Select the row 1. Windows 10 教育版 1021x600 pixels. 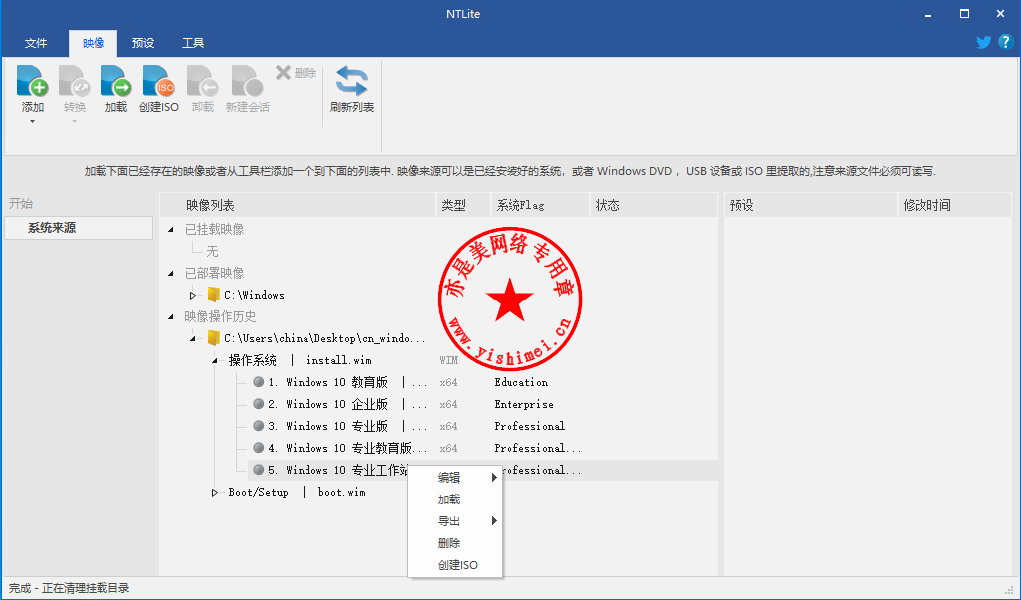(484, 382)
